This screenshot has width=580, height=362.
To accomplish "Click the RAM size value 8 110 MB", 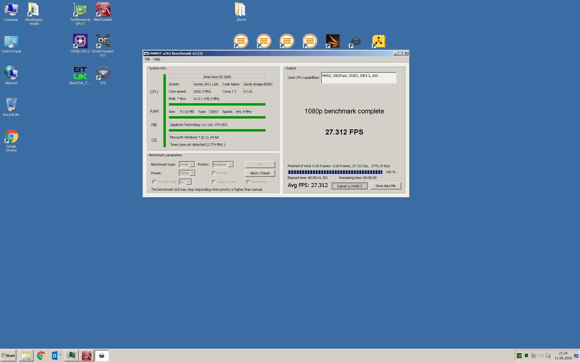I will coord(187,112).
